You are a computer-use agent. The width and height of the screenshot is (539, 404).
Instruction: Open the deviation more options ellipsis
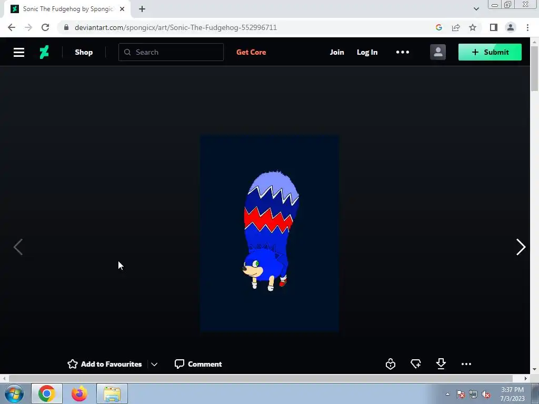click(466, 364)
